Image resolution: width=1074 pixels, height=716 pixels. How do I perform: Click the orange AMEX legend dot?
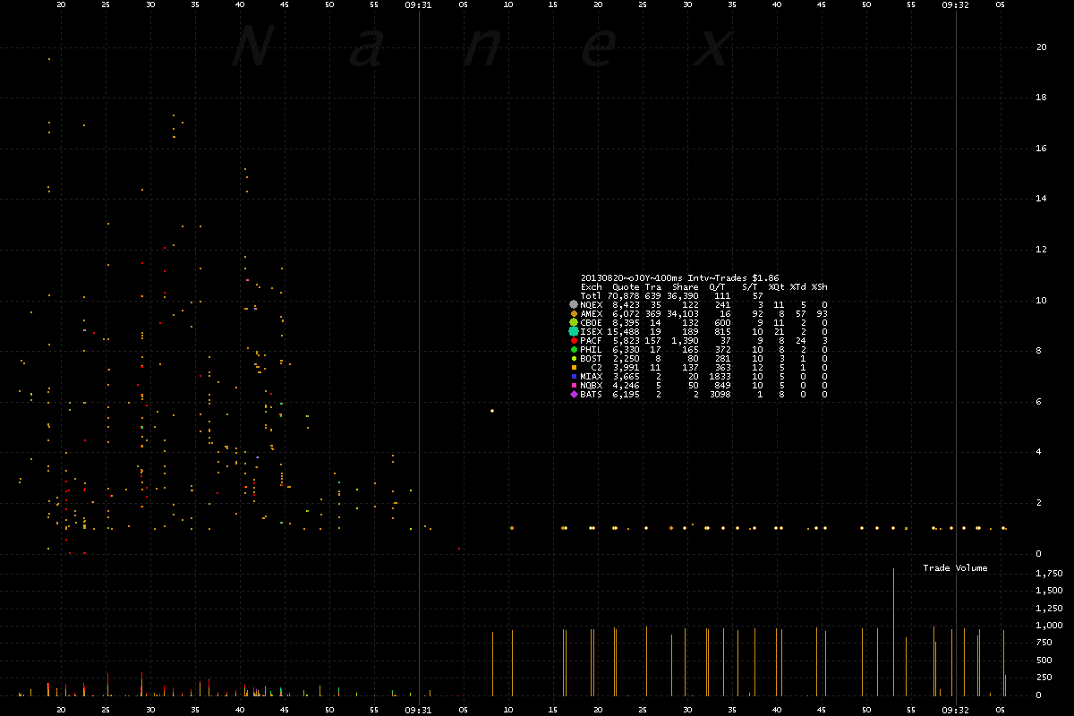point(574,314)
